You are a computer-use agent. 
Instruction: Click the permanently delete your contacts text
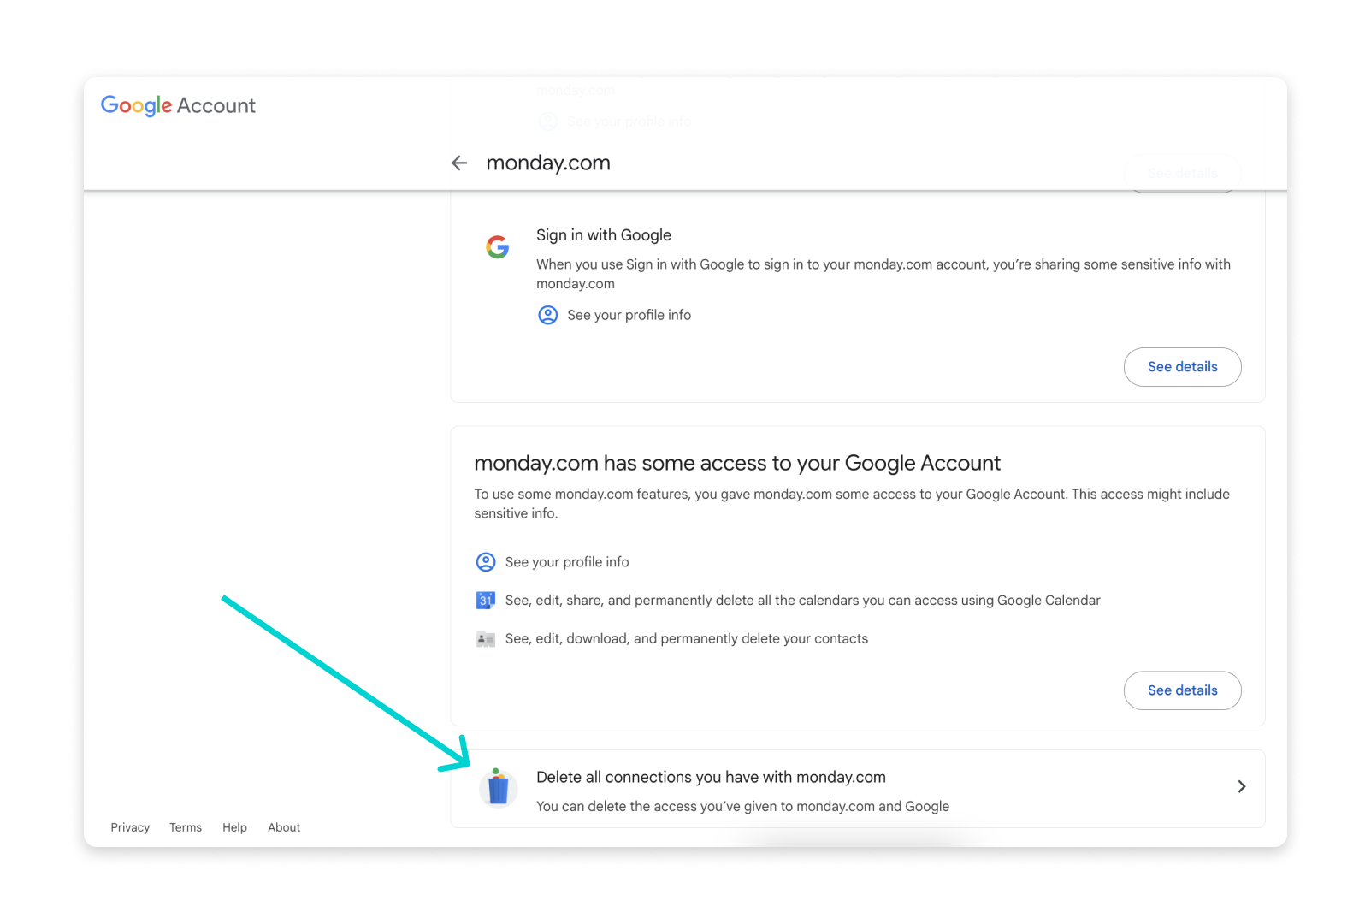tap(686, 639)
